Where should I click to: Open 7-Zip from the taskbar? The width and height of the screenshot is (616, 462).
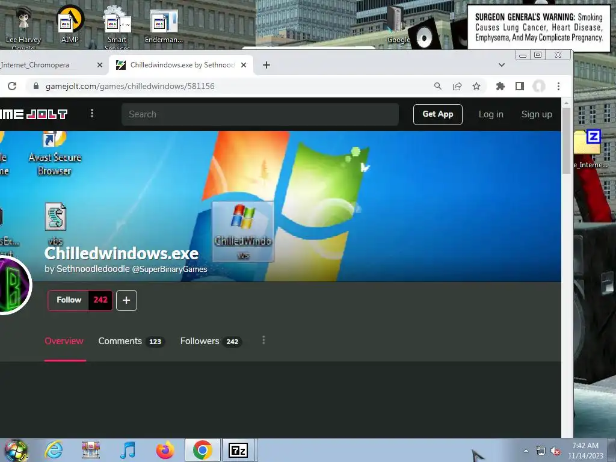(x=238, y=450)
